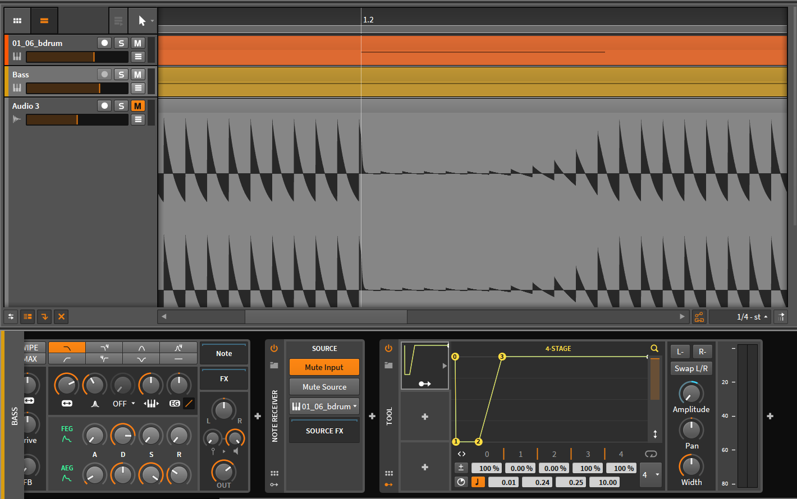Screen dimensions: 797x499
Task: Click the note-sync icon in envelope panel
Action: click(478, 482)
